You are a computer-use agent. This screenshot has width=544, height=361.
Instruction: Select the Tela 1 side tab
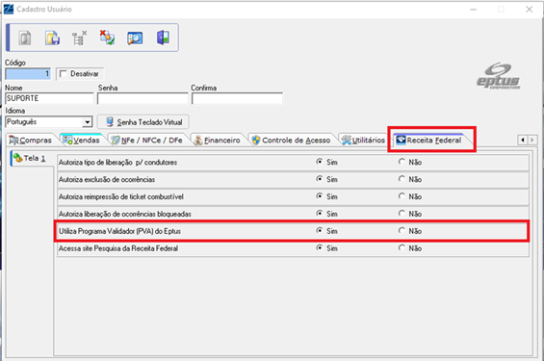pos(31,159)
